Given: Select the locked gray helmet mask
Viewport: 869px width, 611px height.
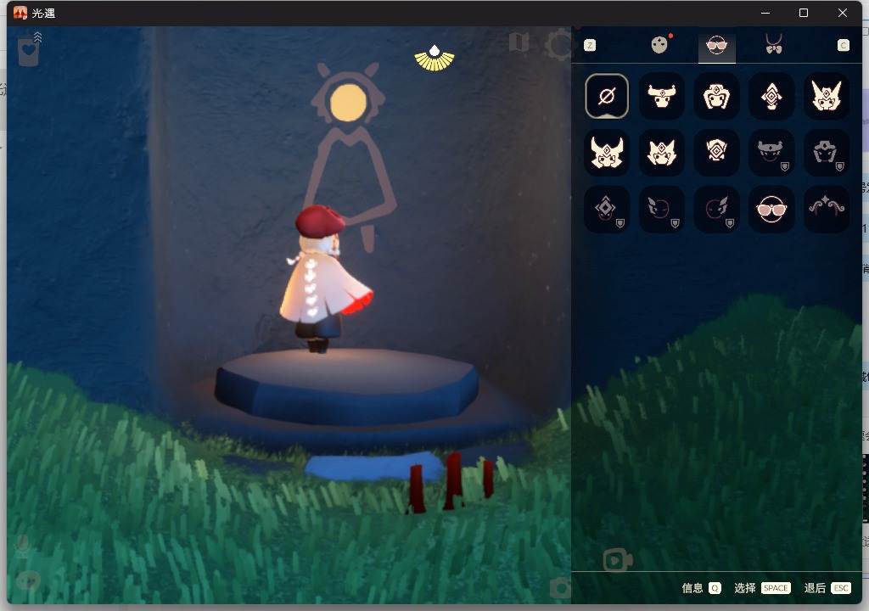Looking at the screenshot, I should click(827, 153).
